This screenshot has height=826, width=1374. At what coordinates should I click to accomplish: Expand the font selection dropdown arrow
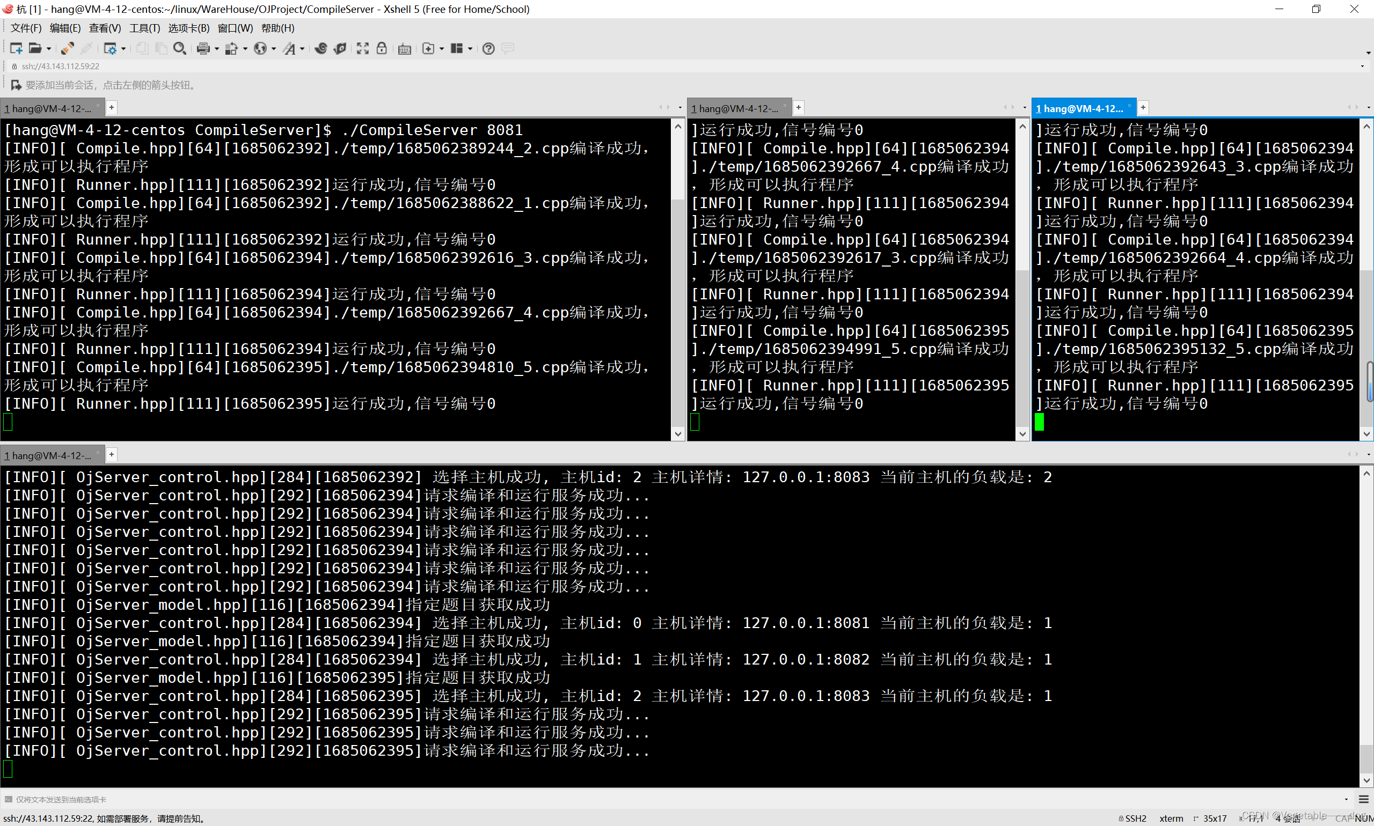tap(302, 49)
